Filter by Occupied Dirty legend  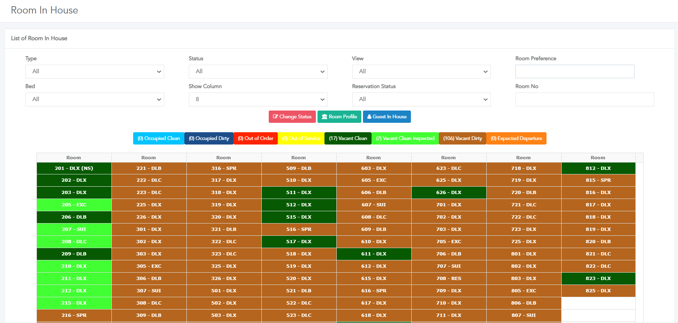(x=209, y=138)
